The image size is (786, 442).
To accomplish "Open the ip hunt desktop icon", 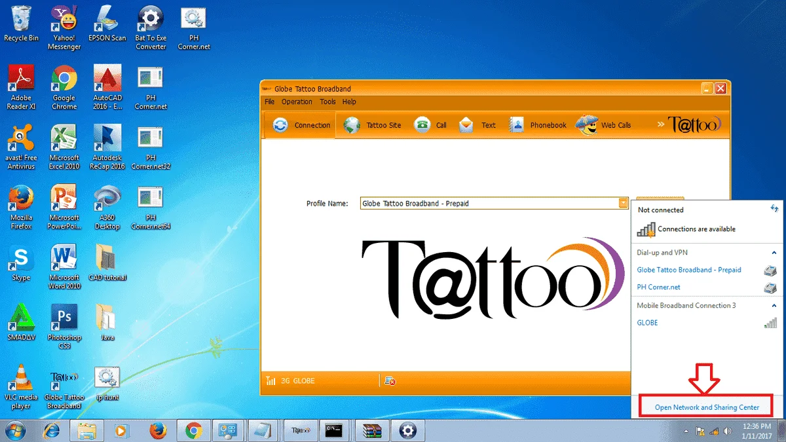I will 107,382.
